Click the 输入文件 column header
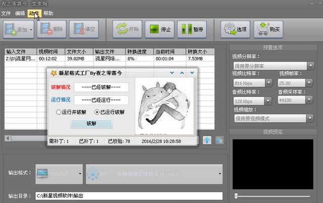The image size is (323, 203). pyautogui.click(x=21, y=52)
